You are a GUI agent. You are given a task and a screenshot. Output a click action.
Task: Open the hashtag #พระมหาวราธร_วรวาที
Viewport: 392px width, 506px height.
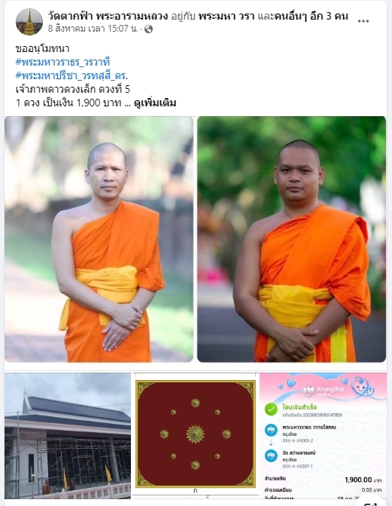click(62, 62)
